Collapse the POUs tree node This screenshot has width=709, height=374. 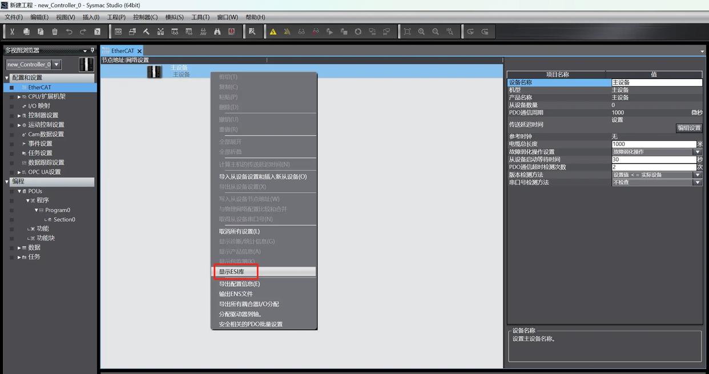point(19,191)
